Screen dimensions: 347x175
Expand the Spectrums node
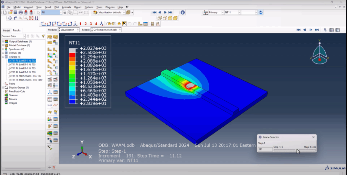click(3, 49)
